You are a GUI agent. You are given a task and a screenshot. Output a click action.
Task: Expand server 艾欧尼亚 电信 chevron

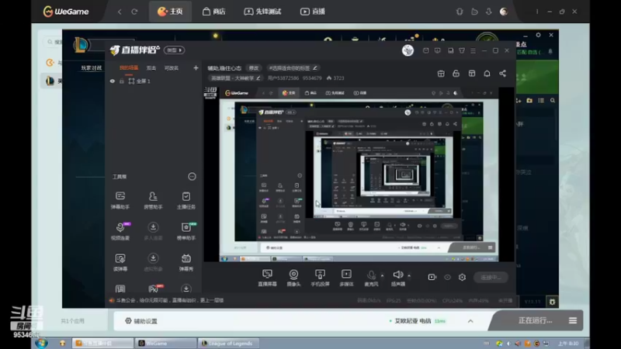470,321
